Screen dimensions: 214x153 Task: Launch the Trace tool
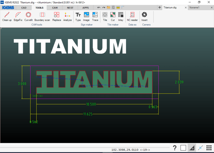[x=95, y=17]
